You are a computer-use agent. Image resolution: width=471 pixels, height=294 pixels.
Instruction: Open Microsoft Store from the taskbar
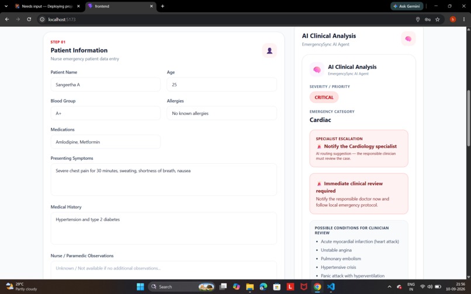277,286
